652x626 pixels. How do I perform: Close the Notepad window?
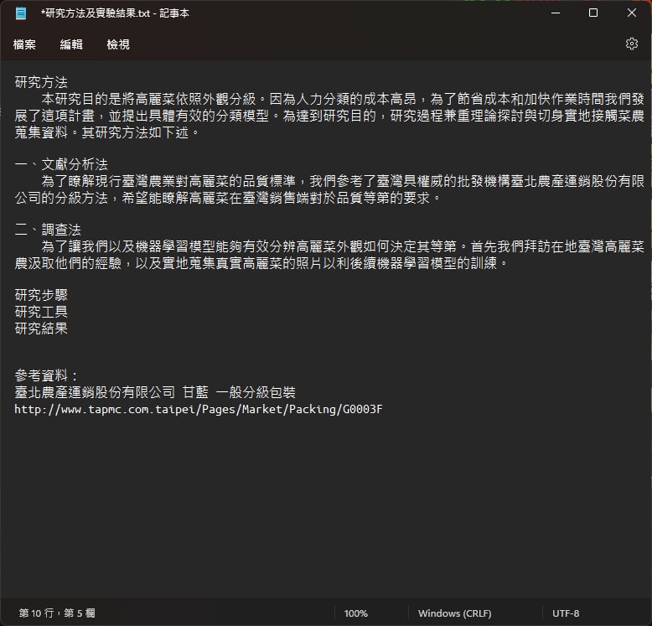click(x=632, y=13)
